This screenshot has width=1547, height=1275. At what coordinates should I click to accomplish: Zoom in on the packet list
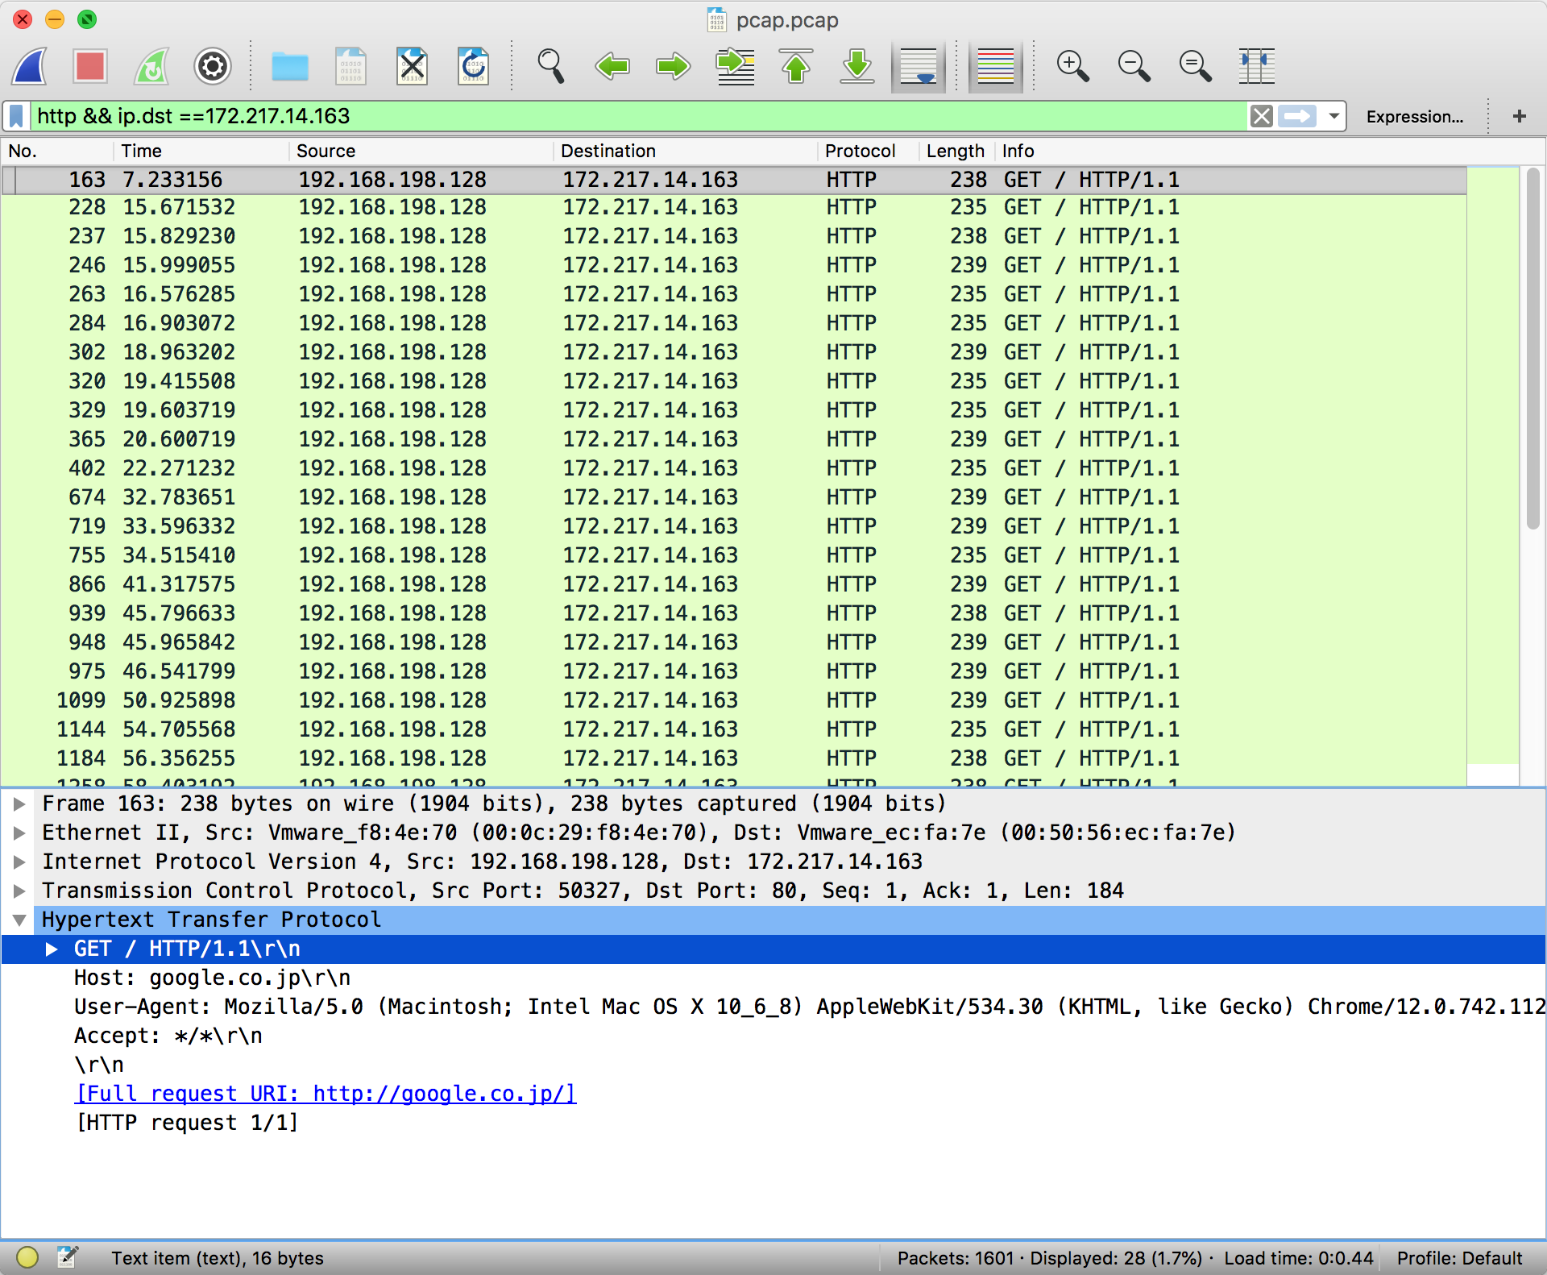[1072, 66]
